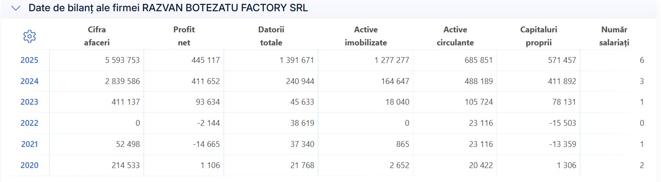The width and height of the screenshot is (661, 182).
Task: Select the 2021 year row link
Action: coord(29,144)
